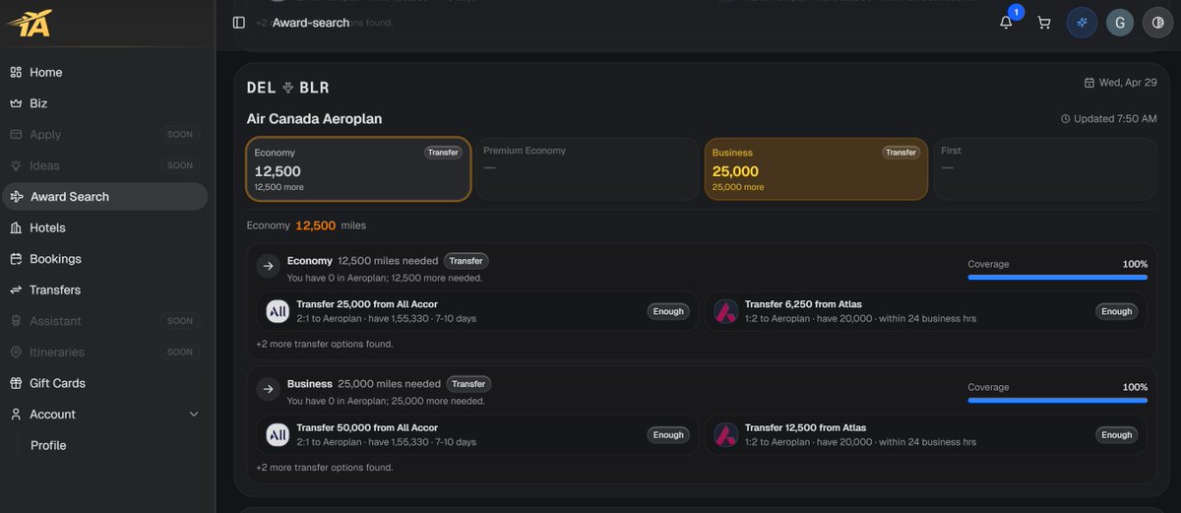This screenshot has width=1181, height=513.
Task: Click the Business coverage progress bar
Action: 1058,401
